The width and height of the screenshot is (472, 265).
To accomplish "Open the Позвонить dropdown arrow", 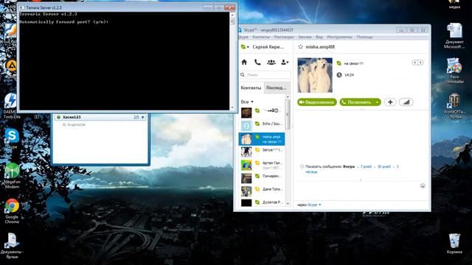I will tap(377, 102).
